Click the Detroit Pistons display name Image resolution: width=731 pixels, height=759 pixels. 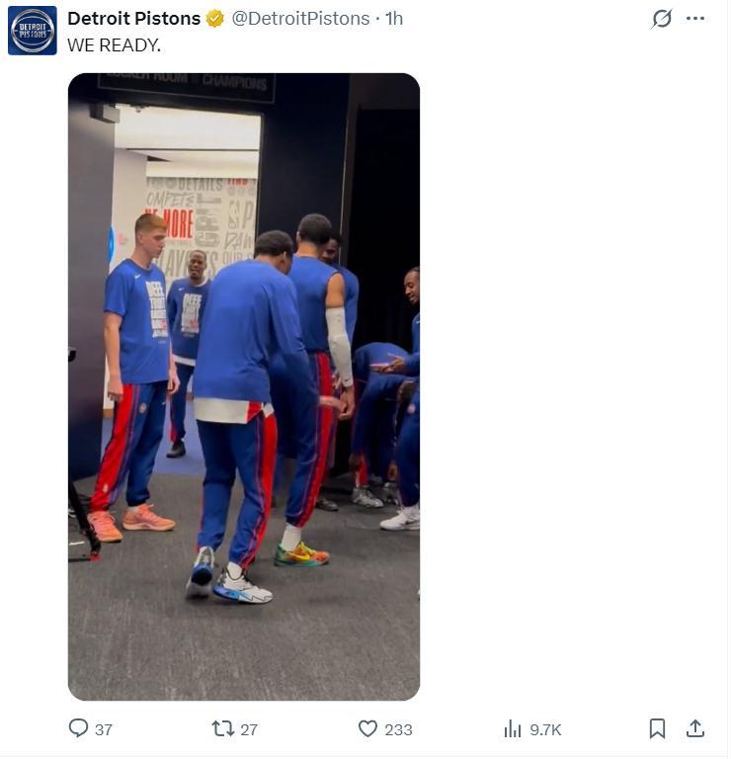pos(134,19)
